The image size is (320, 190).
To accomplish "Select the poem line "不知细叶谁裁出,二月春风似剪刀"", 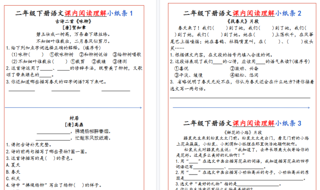I will coord(74,41).
